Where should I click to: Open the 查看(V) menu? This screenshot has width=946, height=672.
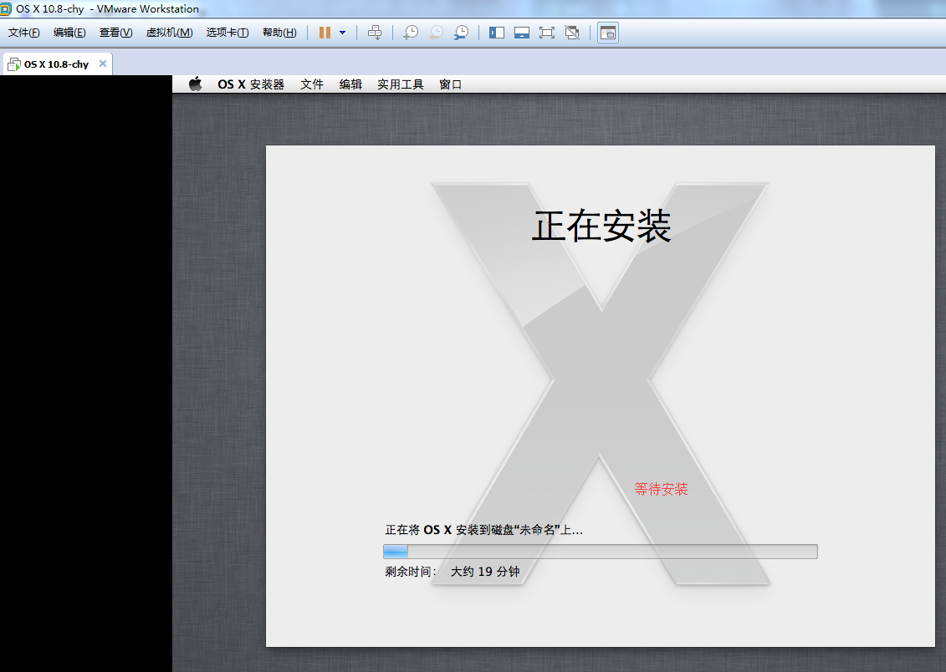[115, 33]
